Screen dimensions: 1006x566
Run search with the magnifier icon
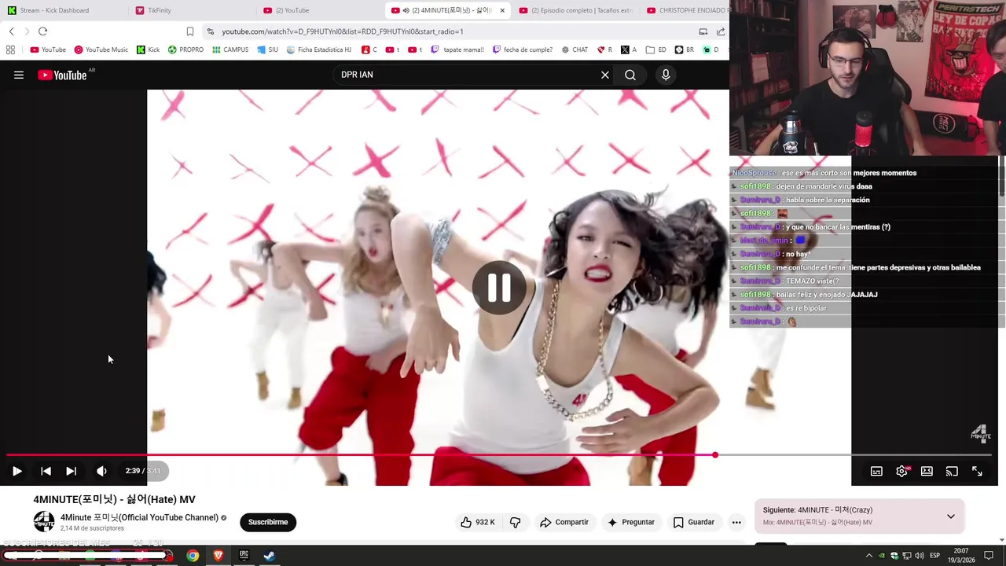630,75
